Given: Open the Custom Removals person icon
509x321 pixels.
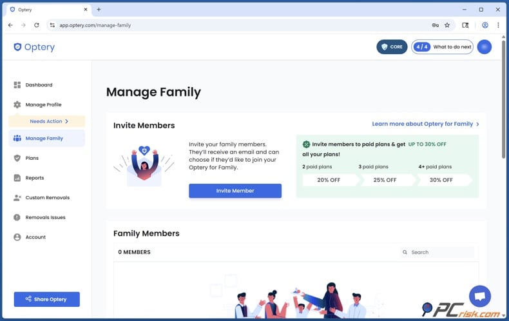Looking at the screenshot, I should (17, 197).
